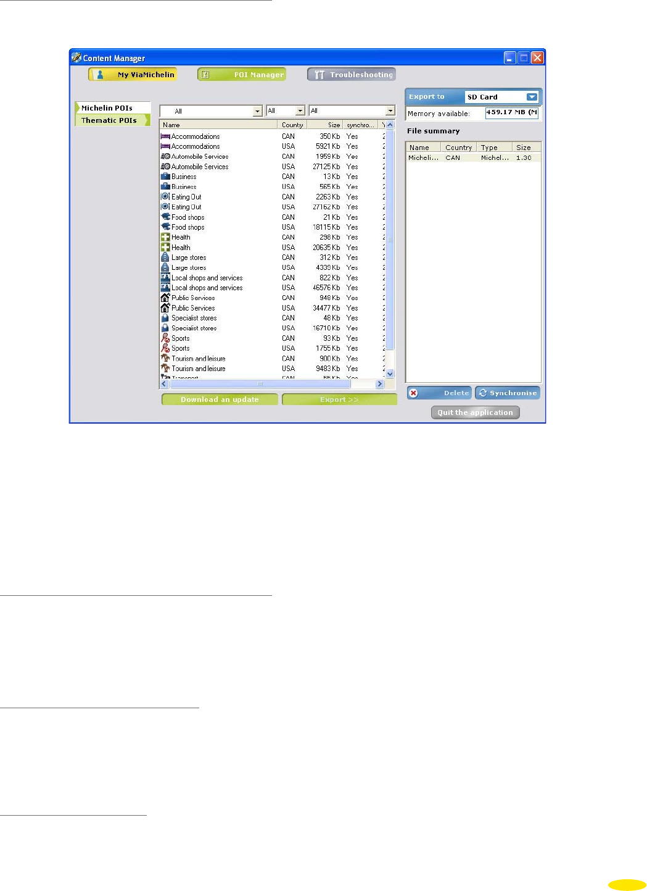This screenshot has width=647, height=891.
Task: Click the Local shops icon in the 822 Kb row
Action: 165,278
